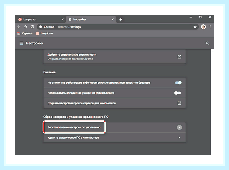Click Удалить вредоносное ПО с компьютера text

(x=73, y=138)
